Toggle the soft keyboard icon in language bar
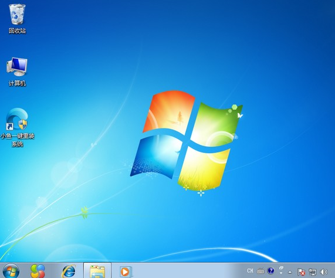Image resolution: width=335 pixels, height=278 pixels. (260, 271)
